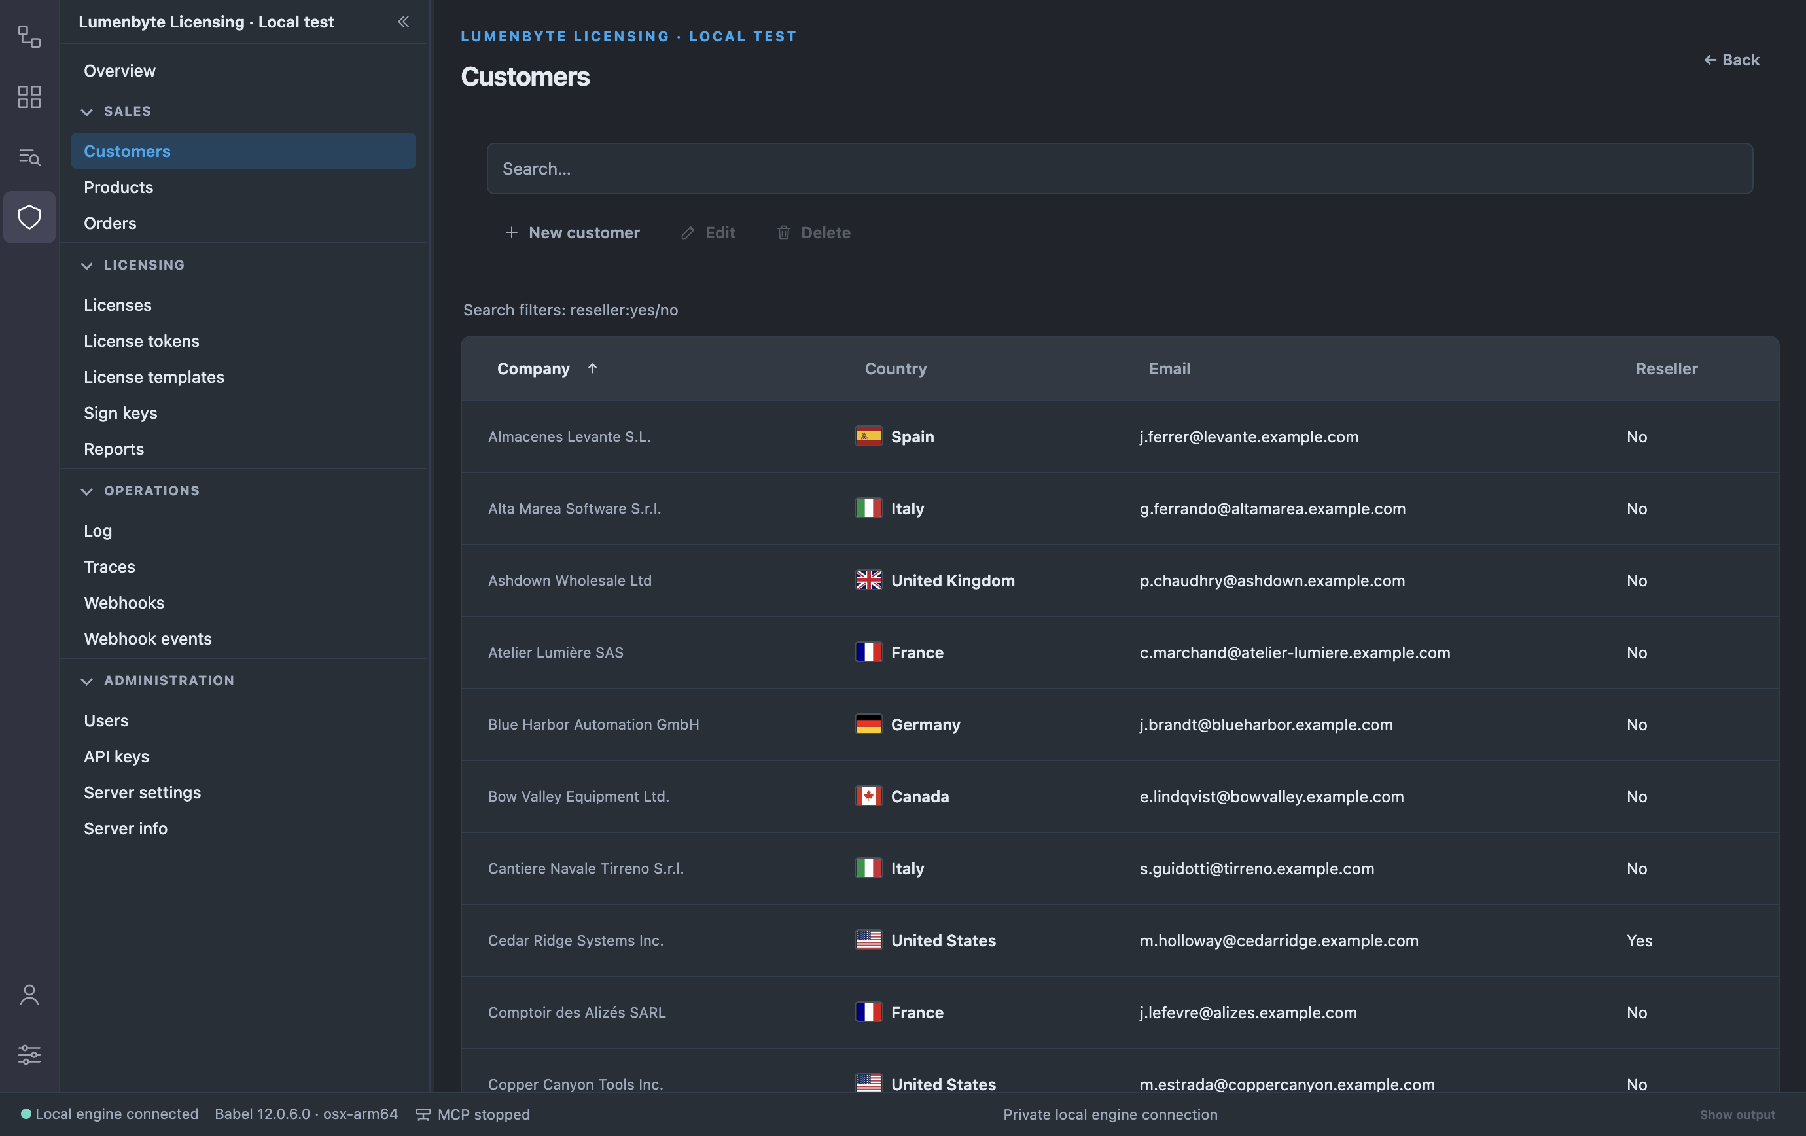Open Server settings
The height and width of the screenshot is (1136, 1806).
pyautogui.click(x=243, y=792)
